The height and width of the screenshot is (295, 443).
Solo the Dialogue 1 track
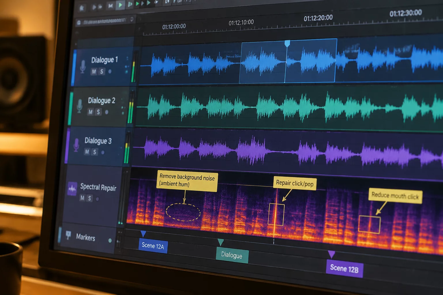coord(102,71)
